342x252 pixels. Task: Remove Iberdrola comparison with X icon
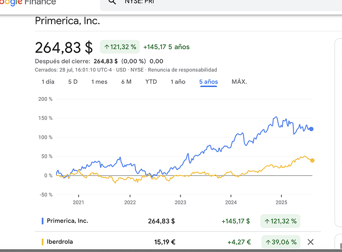pos(311,242)
